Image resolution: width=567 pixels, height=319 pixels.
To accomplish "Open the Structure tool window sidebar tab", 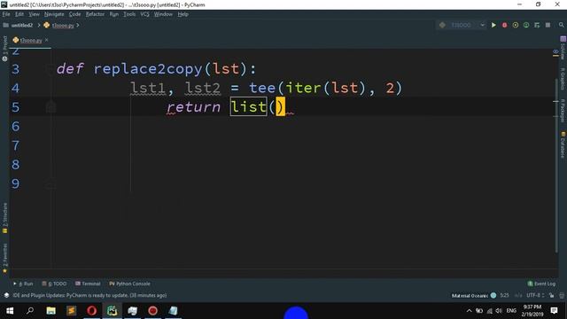I will (x=4, y=217).
